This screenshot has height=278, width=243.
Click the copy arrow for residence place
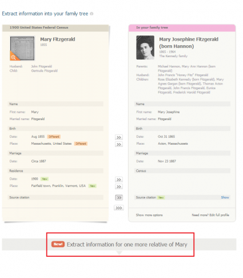point(119,186)
